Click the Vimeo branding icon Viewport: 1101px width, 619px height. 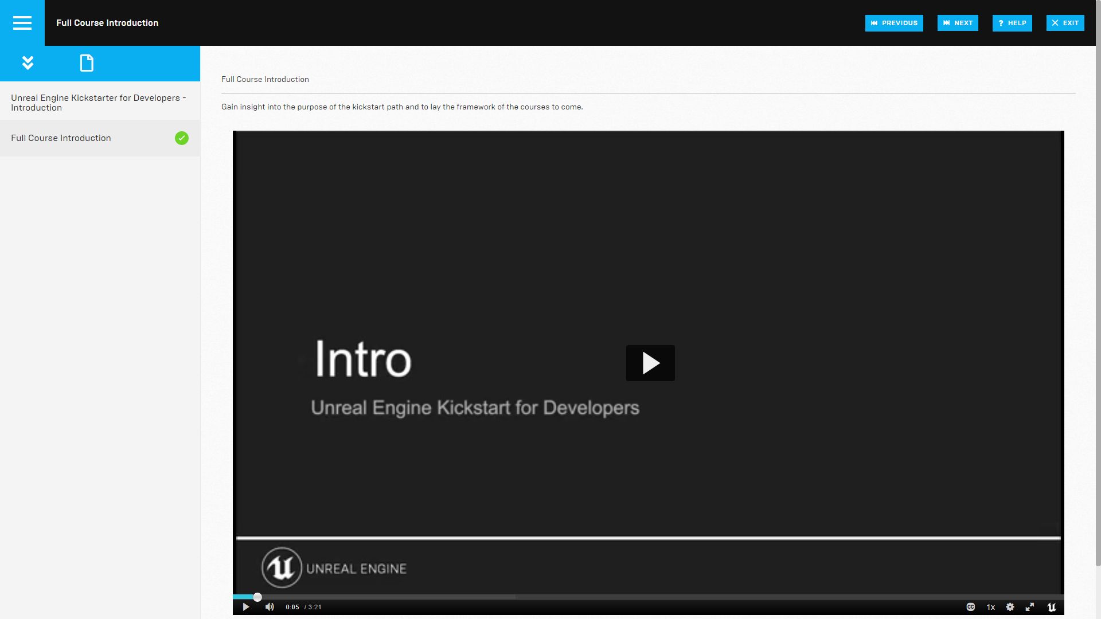(1052, 607)
